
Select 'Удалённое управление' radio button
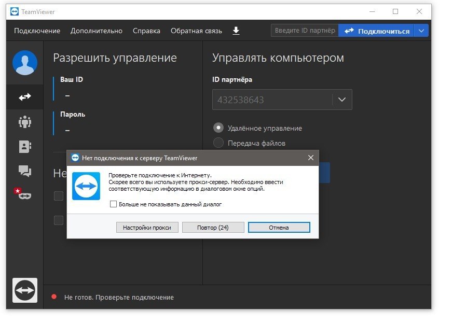(218, 128)
